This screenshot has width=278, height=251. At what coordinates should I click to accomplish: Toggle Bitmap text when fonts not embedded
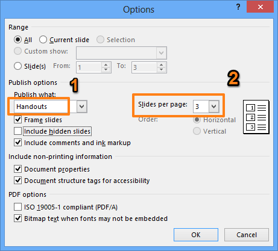[18, 218]
